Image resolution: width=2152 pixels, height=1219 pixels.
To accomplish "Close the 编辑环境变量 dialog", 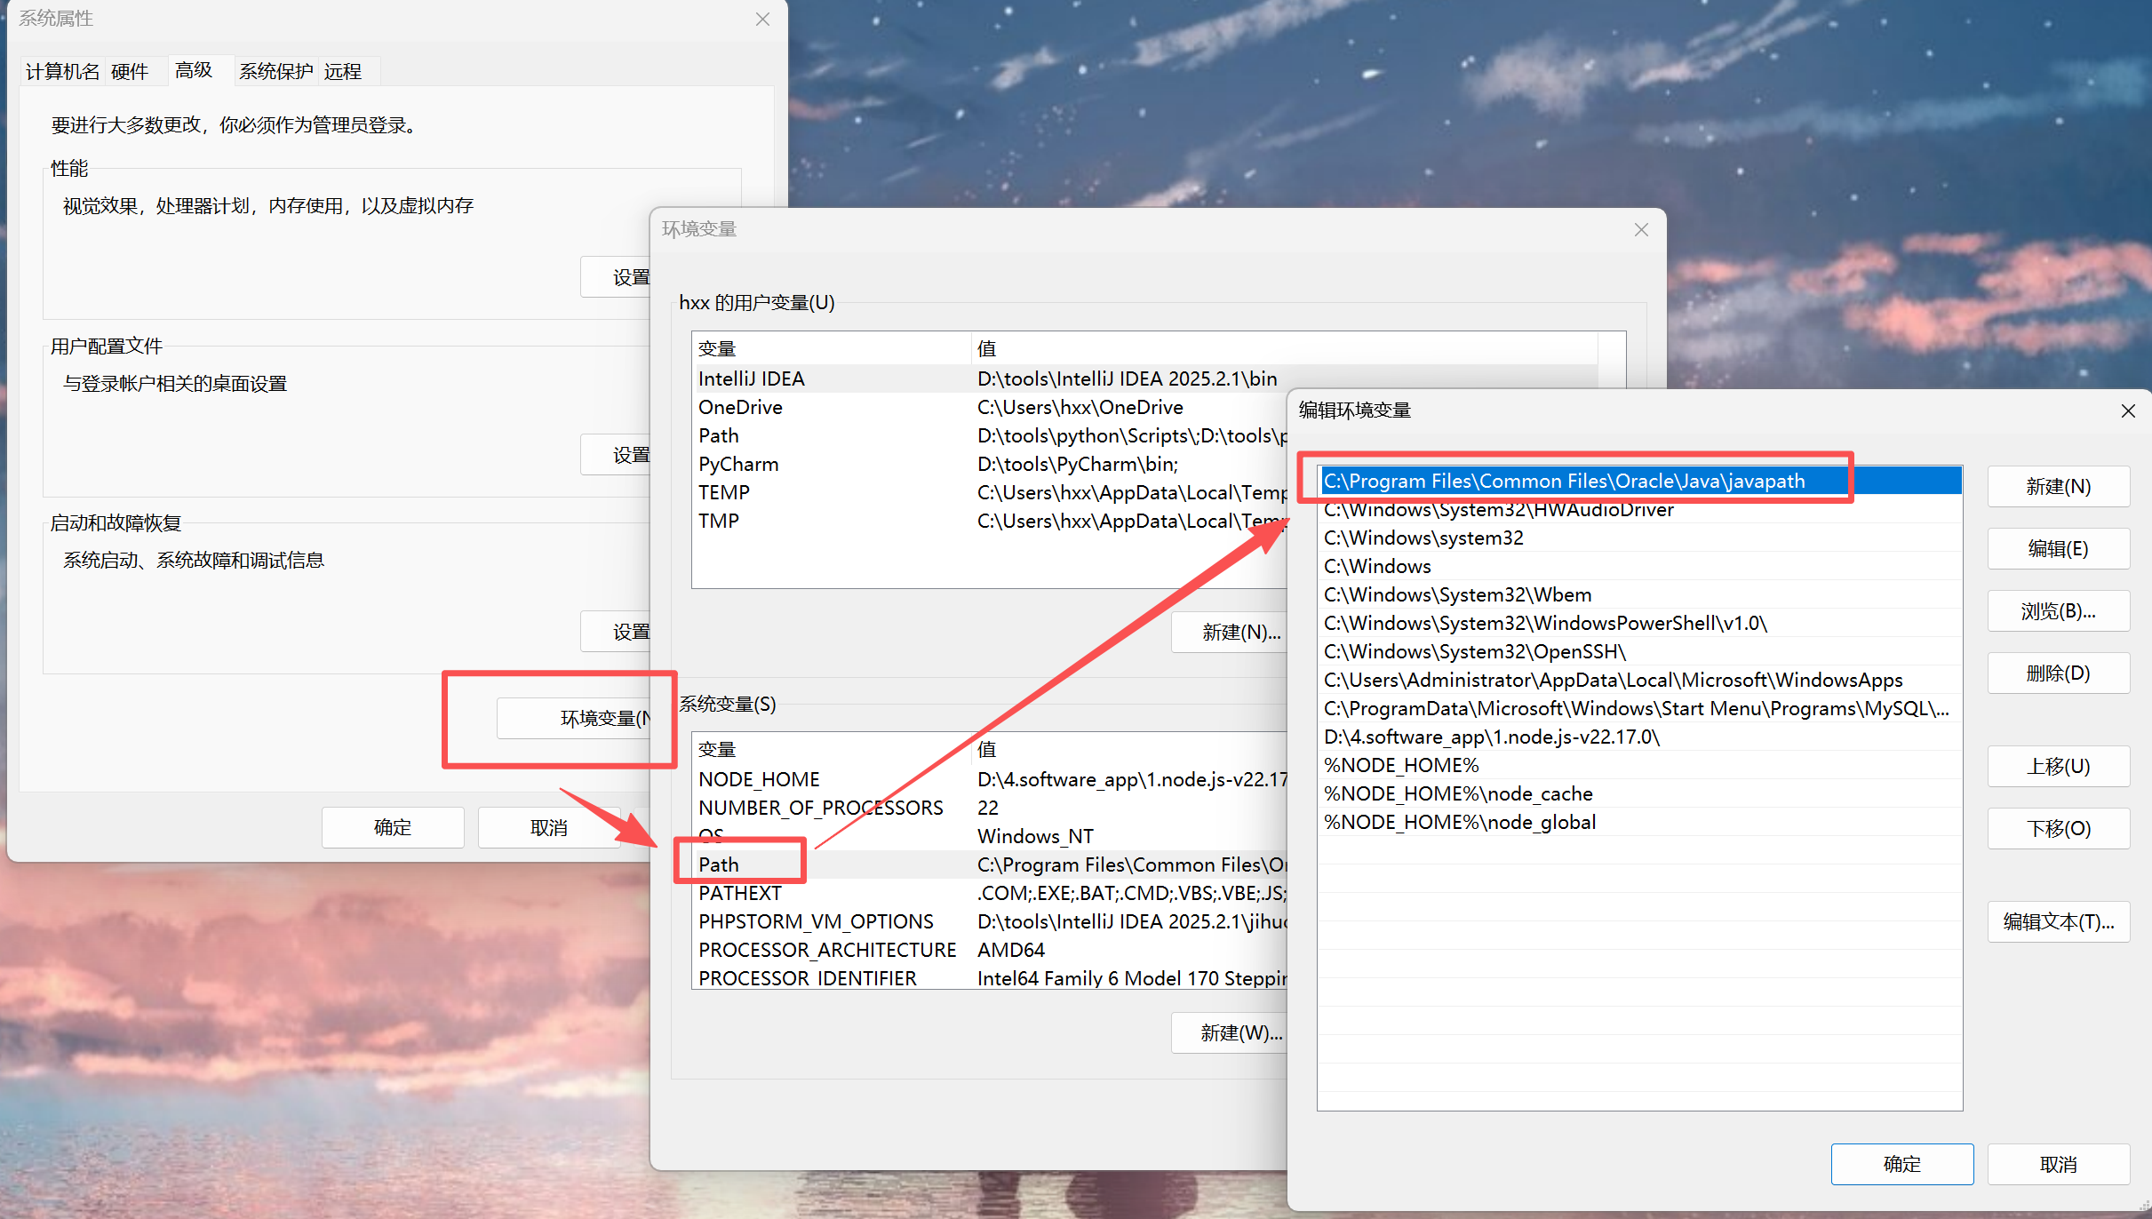I will coord(2127,410).
